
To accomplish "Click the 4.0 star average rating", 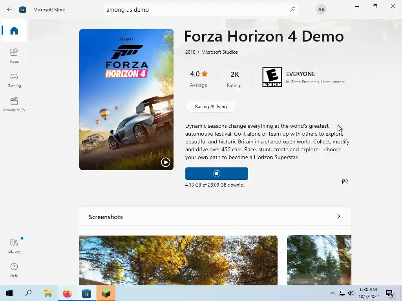I will coord(199,78).
